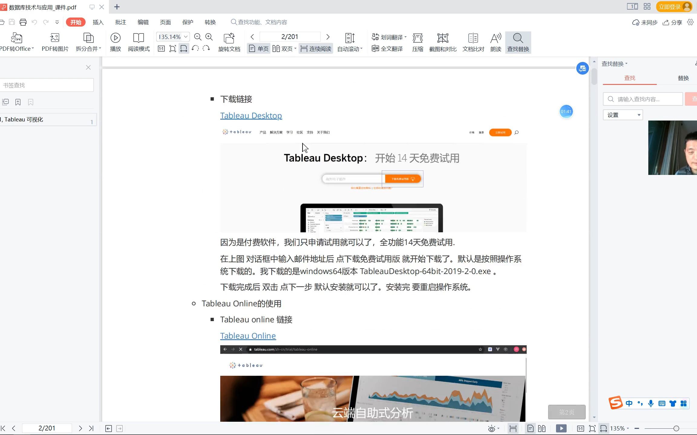Image resolution: width=697 pixels, height=435 pixels.
Task: Open the 页面 ribbon tab
Action: (165, 22)
